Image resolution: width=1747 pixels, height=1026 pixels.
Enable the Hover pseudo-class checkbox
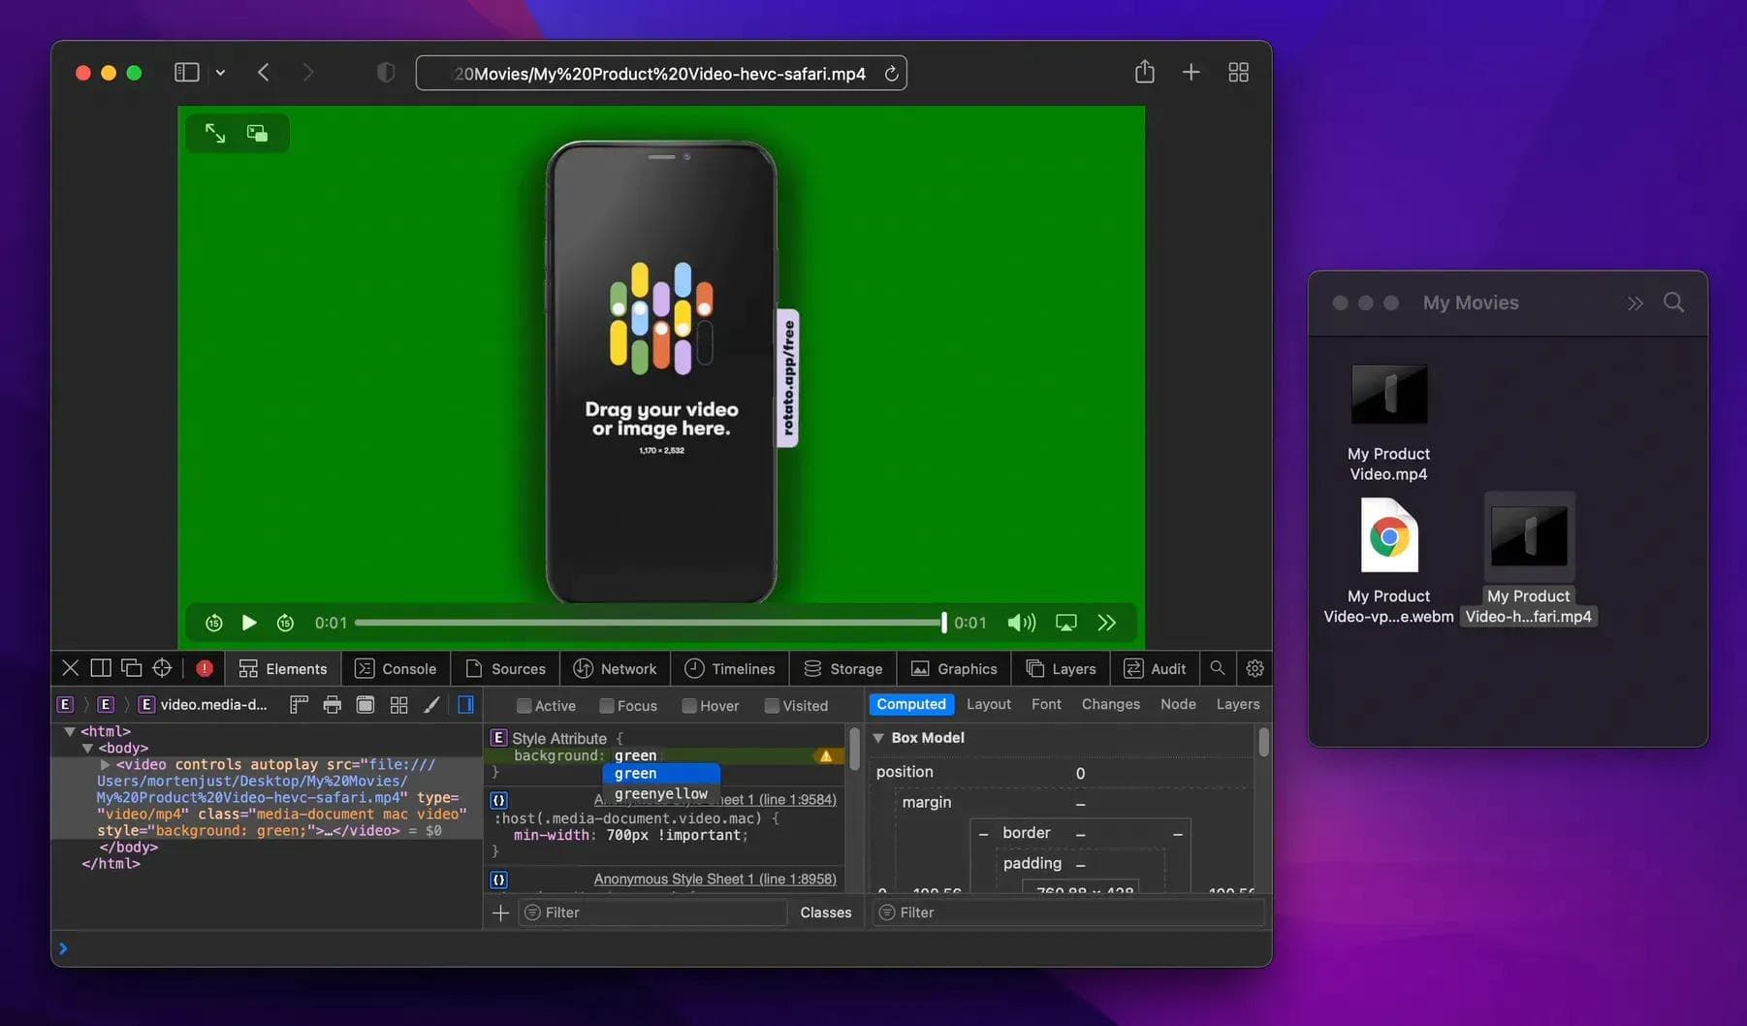click(x=689, y=706)
